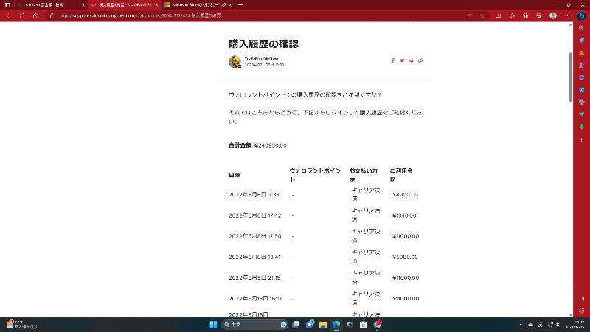Image resolution: width=590 pixels, height=332 pixels.
Task: Click the taskbar search box
Action: click(x=254, y=325)
